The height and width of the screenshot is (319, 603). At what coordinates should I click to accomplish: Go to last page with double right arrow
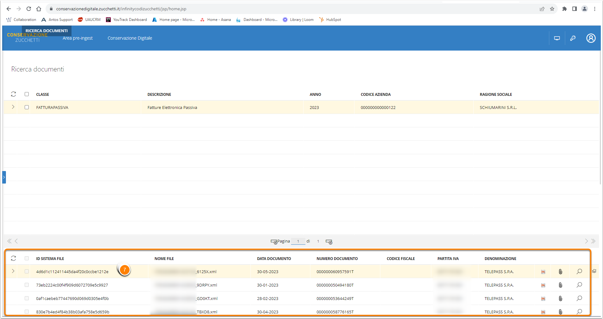[593, 241]
